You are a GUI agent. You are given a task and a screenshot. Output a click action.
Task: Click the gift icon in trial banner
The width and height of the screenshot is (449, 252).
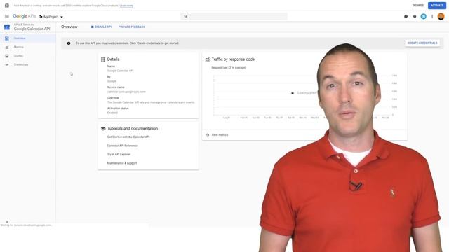(x=7, y=6)
